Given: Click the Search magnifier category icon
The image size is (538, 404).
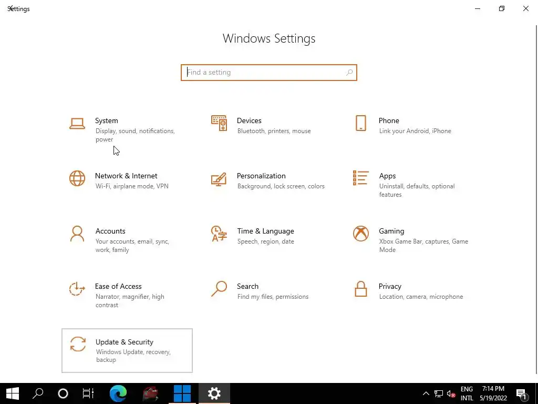Looking at the screenshot, I should click(x=219, y=289).
